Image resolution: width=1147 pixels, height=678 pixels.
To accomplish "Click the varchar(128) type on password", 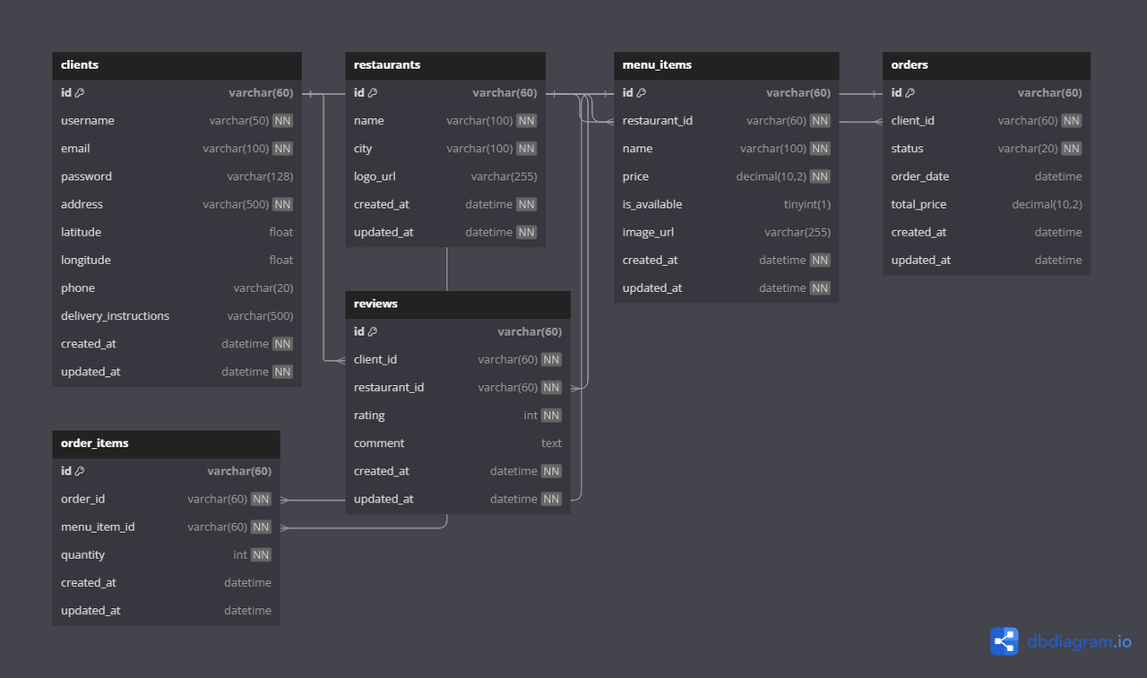I will point(260,176).
